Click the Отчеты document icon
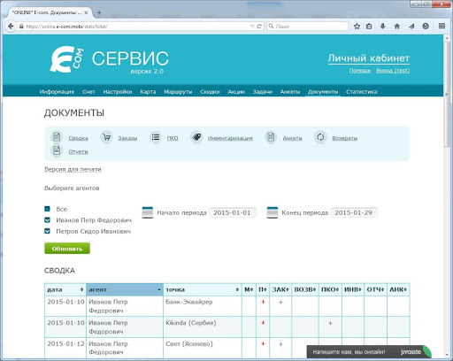Viewport: 453px width, 361px height. pyautogui.click(x=57, y=151)
